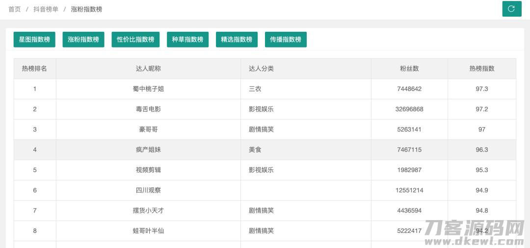530x248 pixels.
Task: Select the 蛙哥叶半仙 name cell
Action: pos(148,231)
